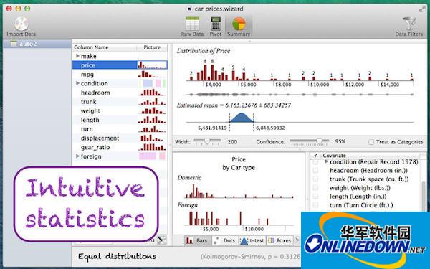The width and height of the screenshot is (430, 269).
Task: Check the trunk (Trunk space) covariate
Action: [315, 179]
